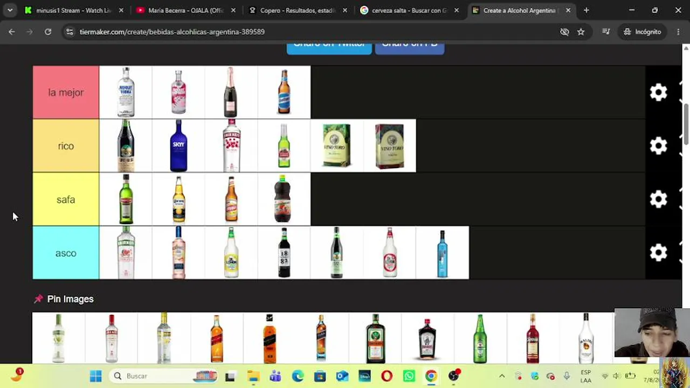Click the yellow 'safa' tier label

pyautogui.click(x=66, y=199)
